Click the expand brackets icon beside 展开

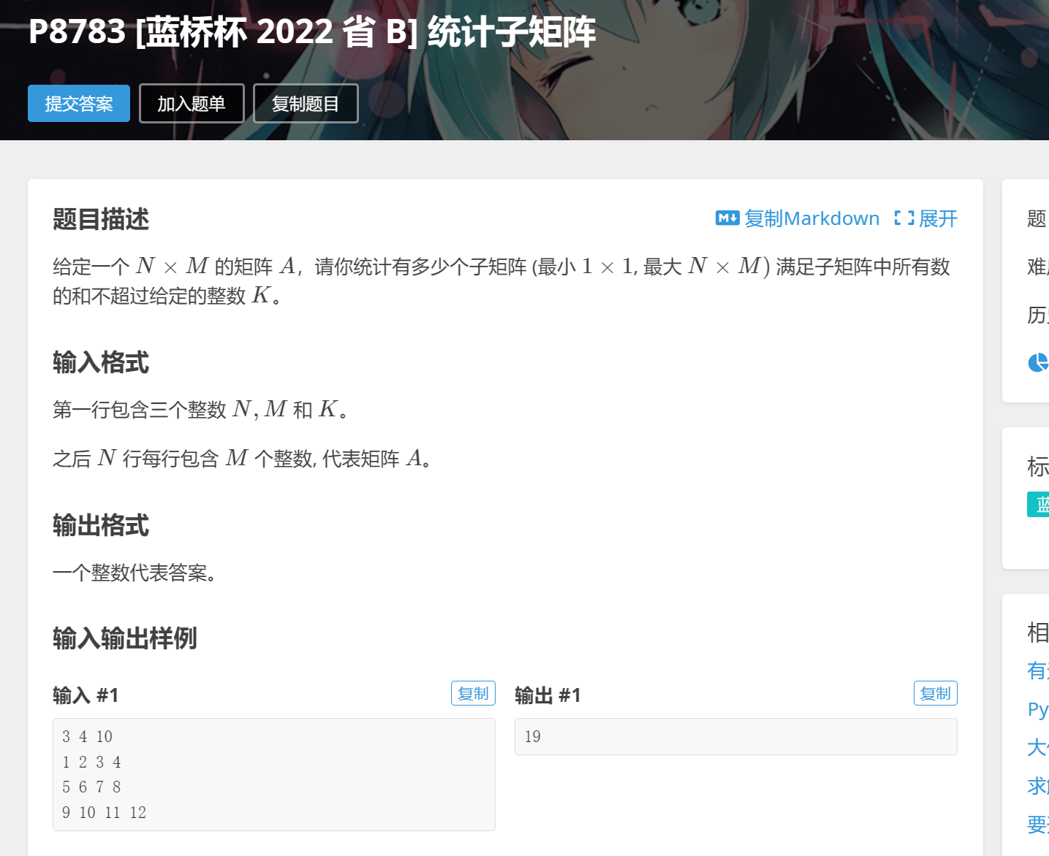(x=904, y=218)
